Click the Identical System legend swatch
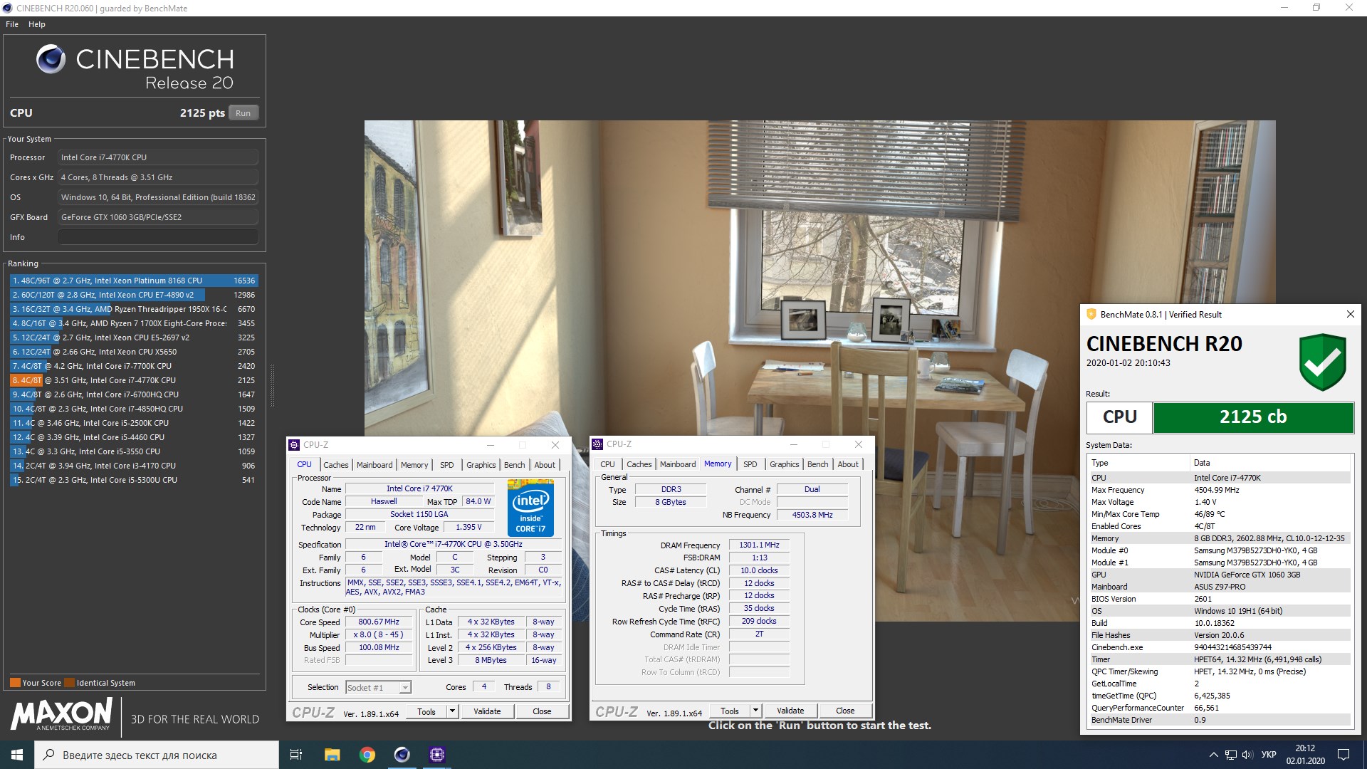This screenshot has width=1367, height=769. tap(69, 683)
